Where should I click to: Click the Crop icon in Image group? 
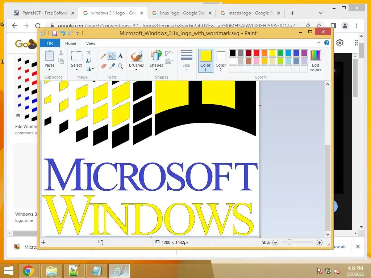(88, 53)
